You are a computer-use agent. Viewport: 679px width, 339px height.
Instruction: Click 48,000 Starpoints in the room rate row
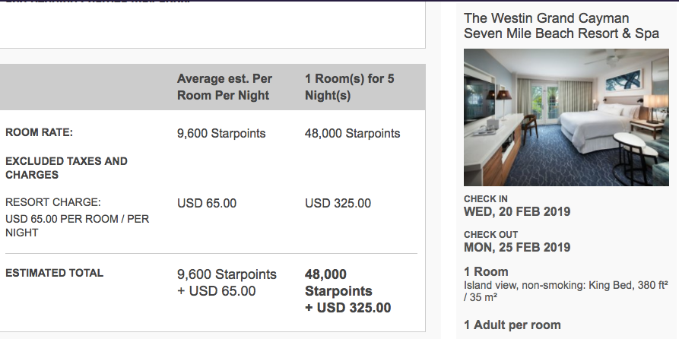point(352,133)
